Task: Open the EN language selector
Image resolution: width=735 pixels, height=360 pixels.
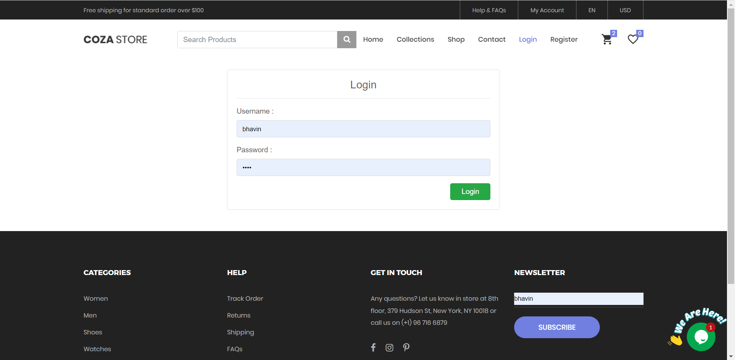Action: 591,10
